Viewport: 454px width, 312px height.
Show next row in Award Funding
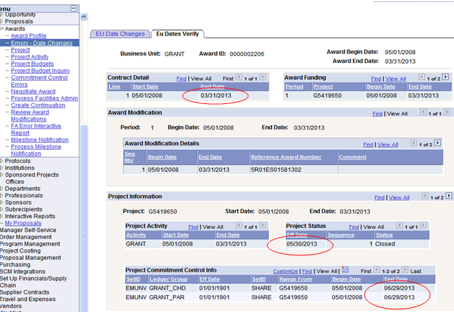(445, 77)
